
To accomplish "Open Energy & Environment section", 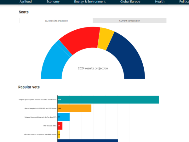I will [90, 2].
